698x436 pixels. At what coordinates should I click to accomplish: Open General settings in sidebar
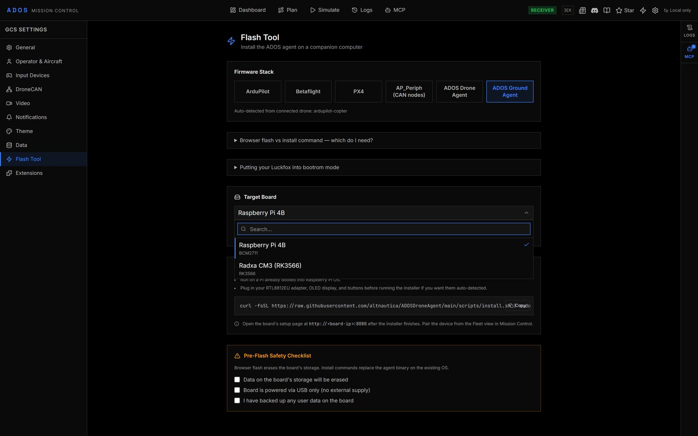(x=44, y=48)
